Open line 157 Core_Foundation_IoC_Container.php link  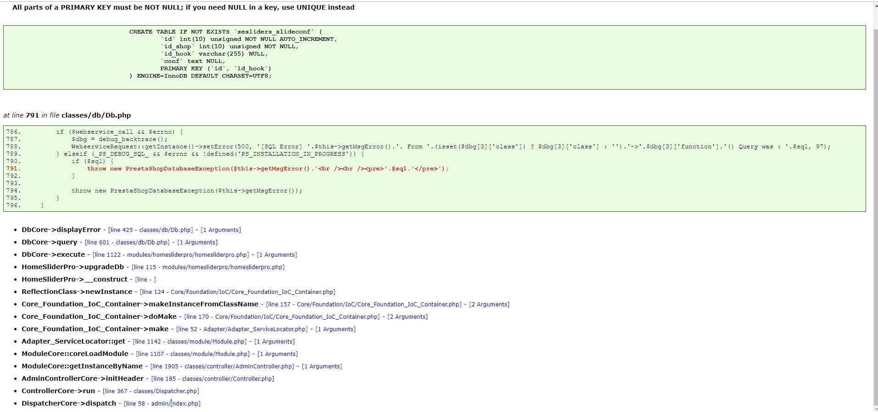coord(364,304)
